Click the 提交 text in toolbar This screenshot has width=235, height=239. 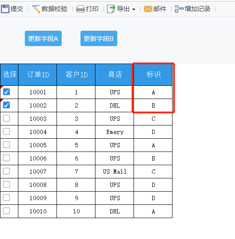[x=17, y=9]
